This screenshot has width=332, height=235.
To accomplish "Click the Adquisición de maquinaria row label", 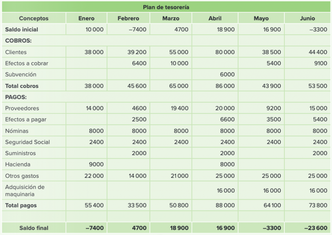I will 25,191.
